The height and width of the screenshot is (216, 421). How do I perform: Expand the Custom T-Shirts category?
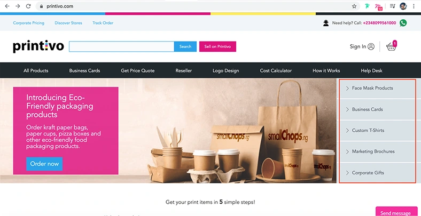[378, 131]
